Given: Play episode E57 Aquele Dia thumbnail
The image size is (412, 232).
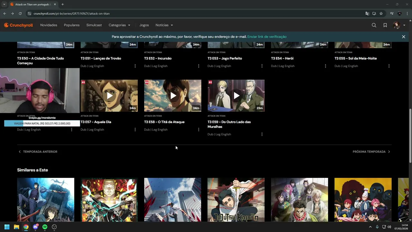Looking at the screenshot, I should click(x=109, y=96).
